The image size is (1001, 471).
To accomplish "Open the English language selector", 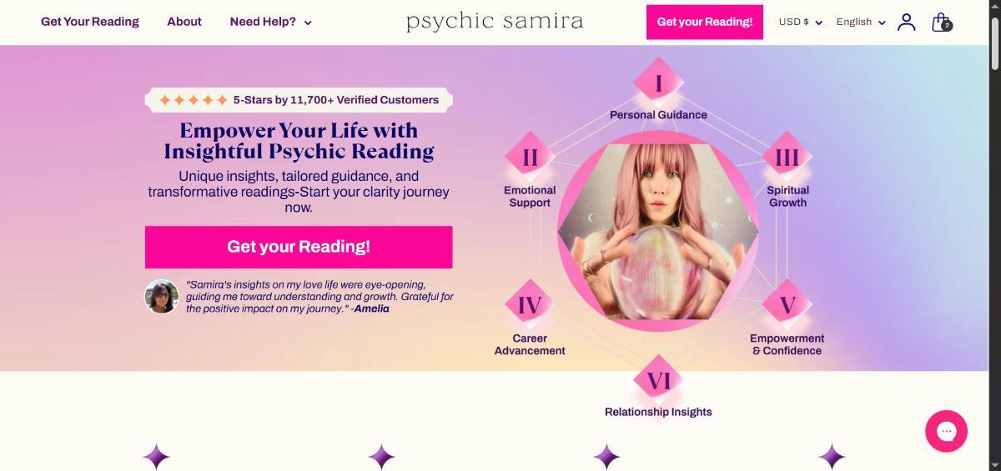I will [x=861, y=23].
